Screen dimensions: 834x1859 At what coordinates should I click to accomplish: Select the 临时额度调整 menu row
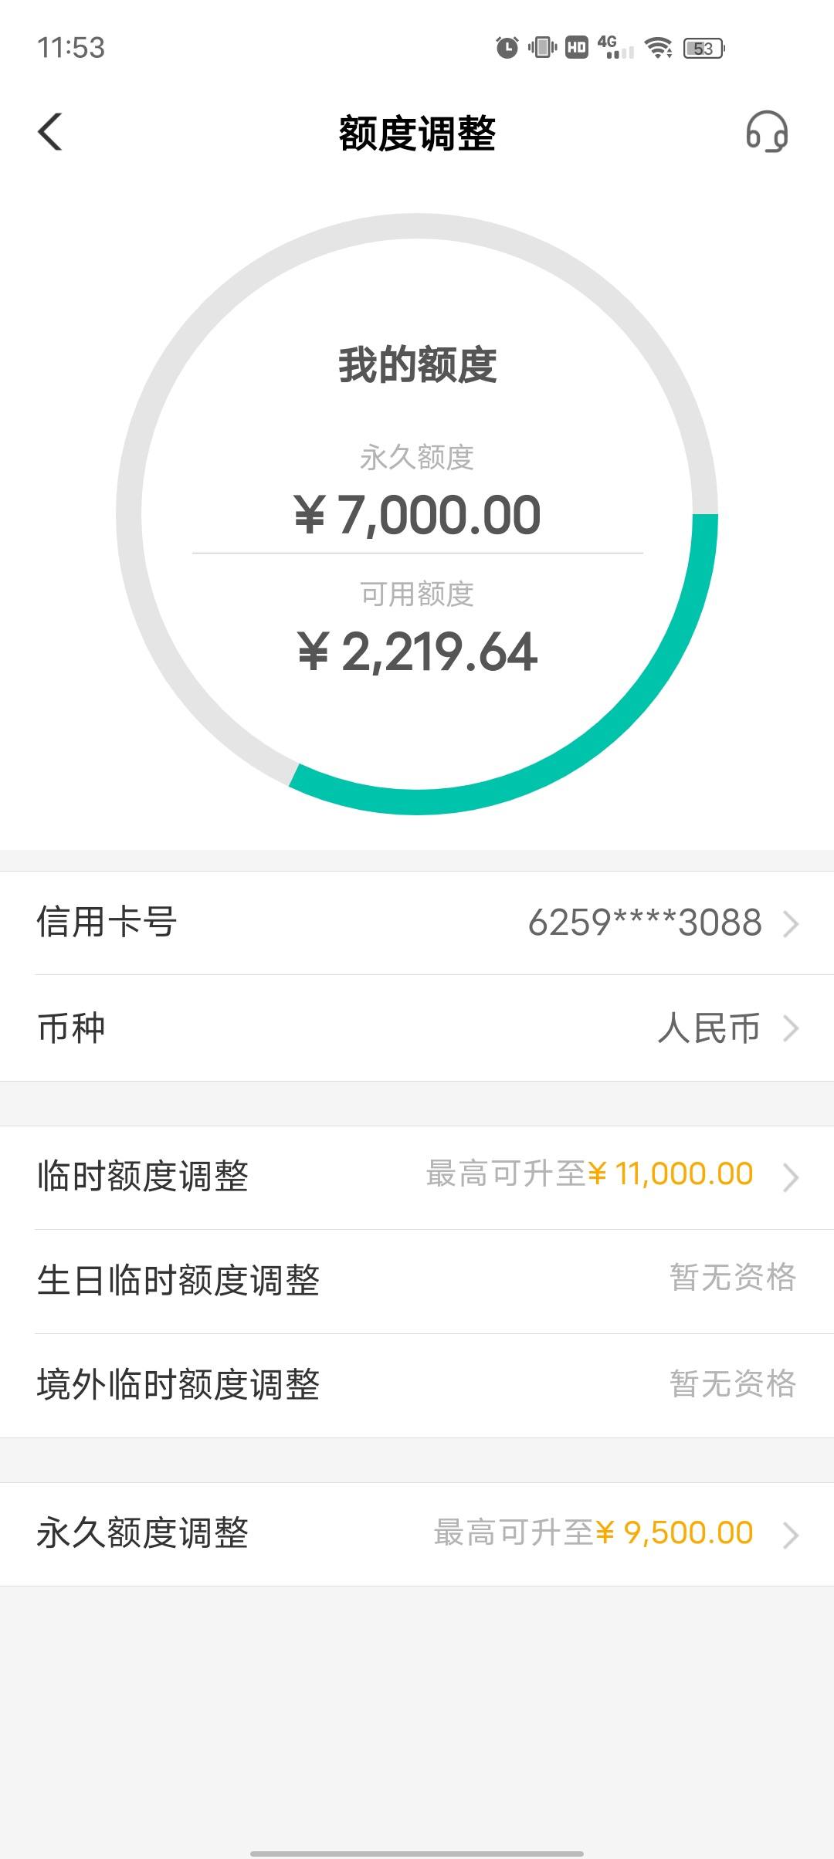coord(417,1178)
